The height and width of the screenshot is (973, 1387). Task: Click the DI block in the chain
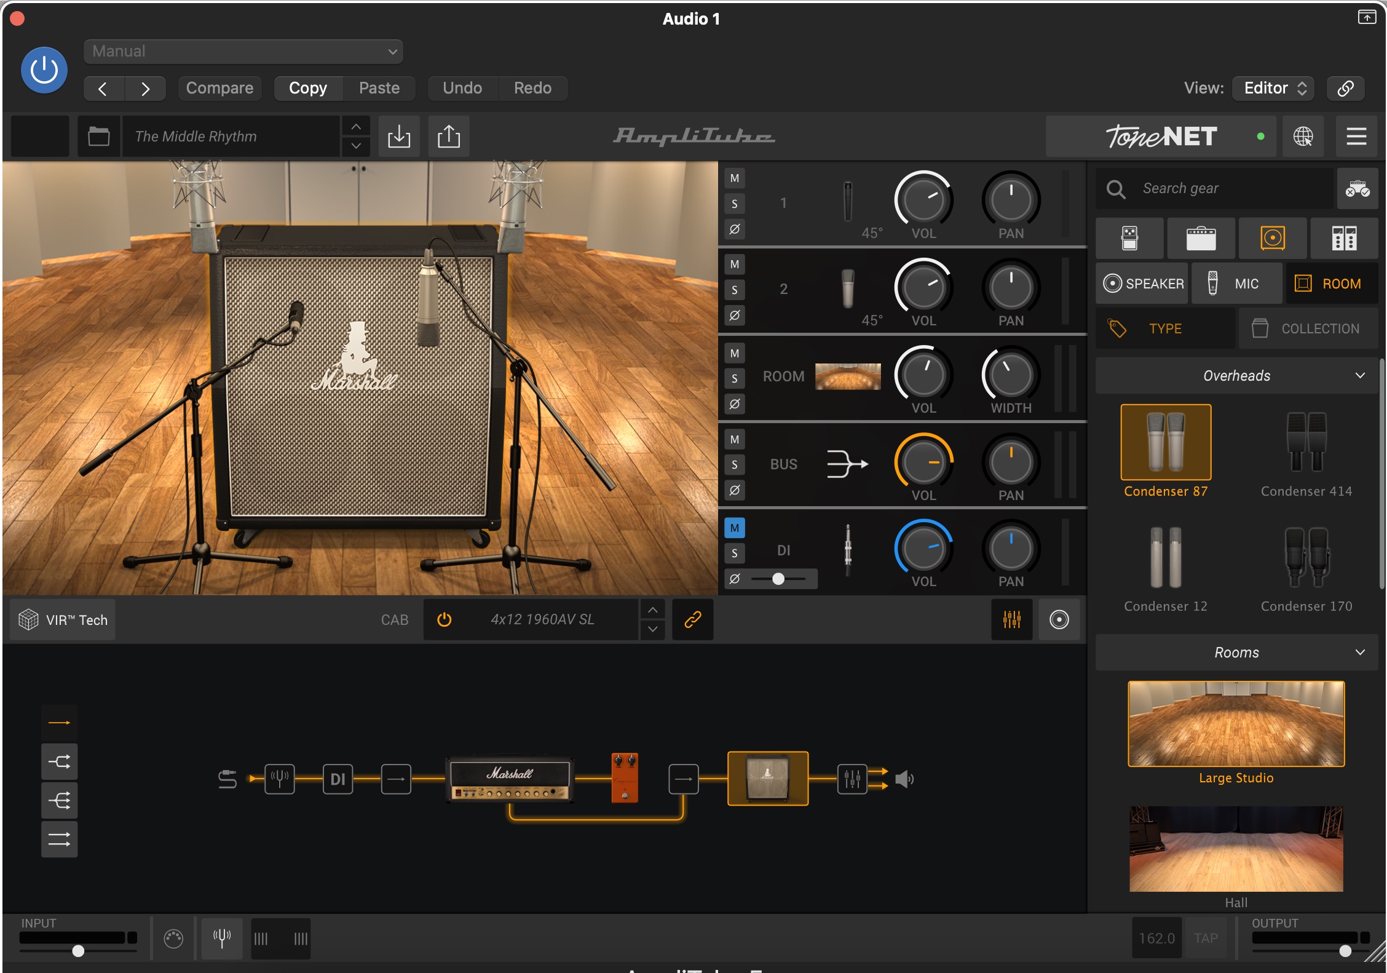[x=338, y=779]
